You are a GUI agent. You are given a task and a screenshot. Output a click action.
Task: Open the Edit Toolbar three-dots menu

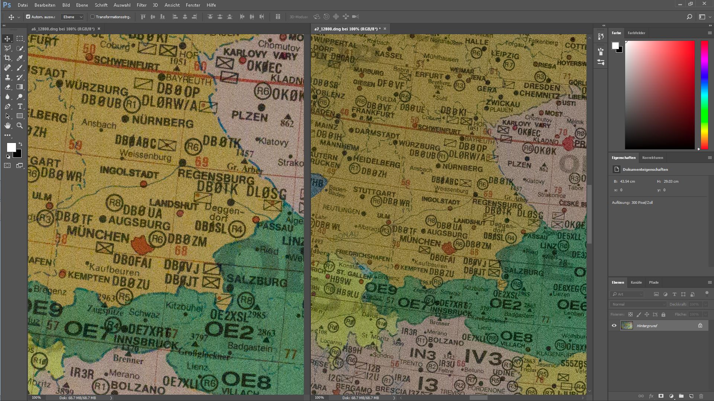point(7,135)
